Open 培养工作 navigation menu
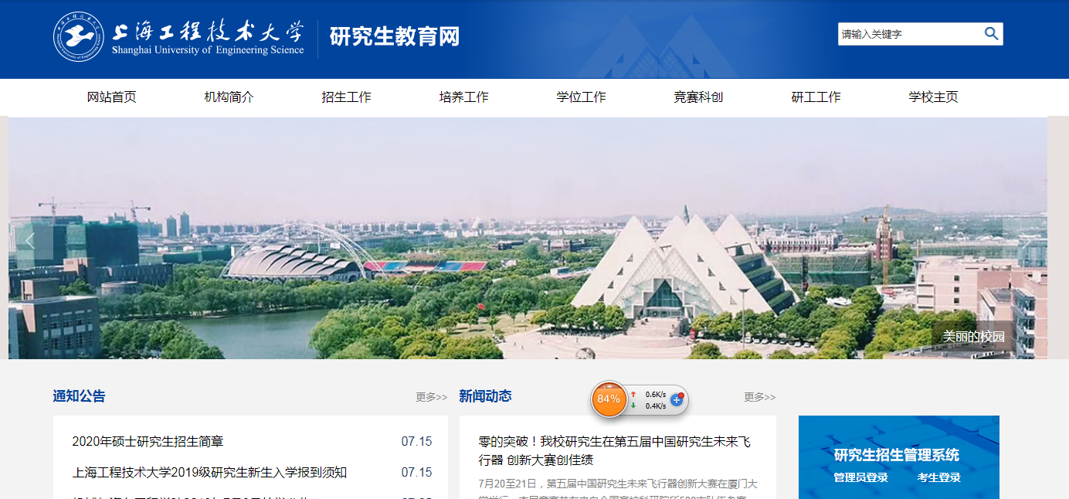This screenshot has height=499, width=1069. click(464, 97)
